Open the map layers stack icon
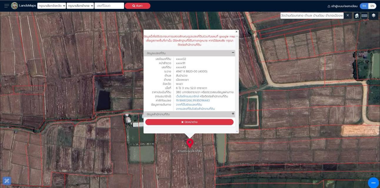The width and height of the screenshot is (380, 188). [x=374, y=16]
